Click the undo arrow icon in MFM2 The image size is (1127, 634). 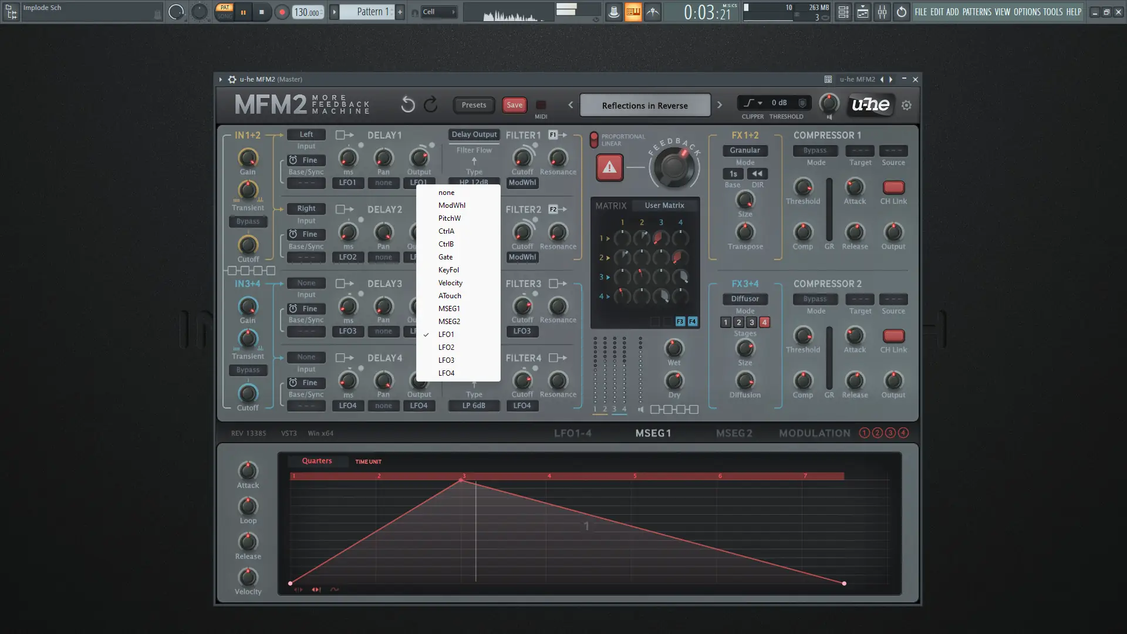[407, 105]
